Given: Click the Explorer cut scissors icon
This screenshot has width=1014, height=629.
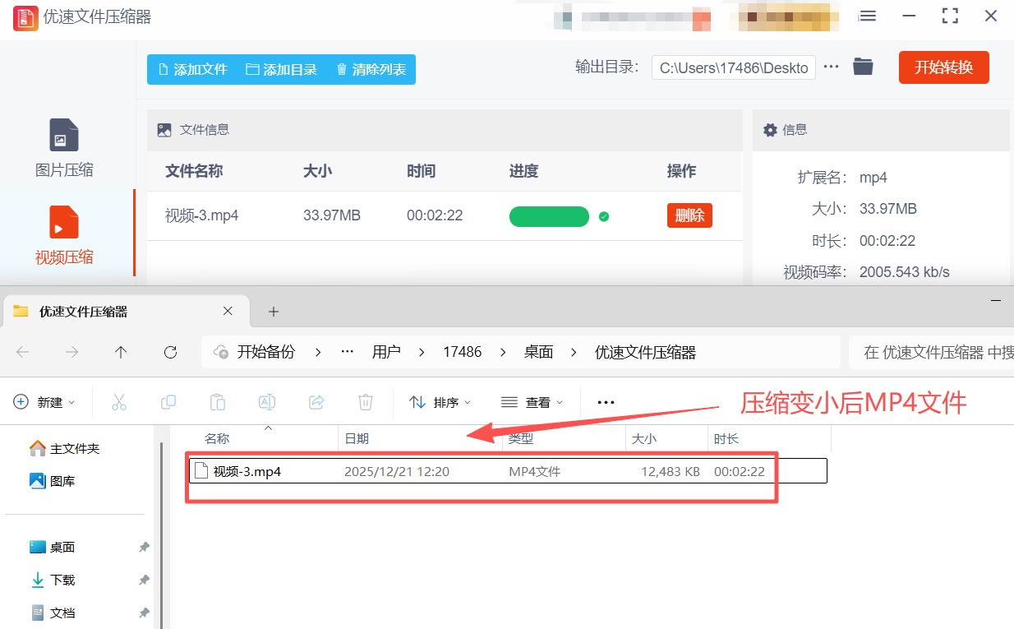Looking at the screenshot, I should [x=119, y=402].
